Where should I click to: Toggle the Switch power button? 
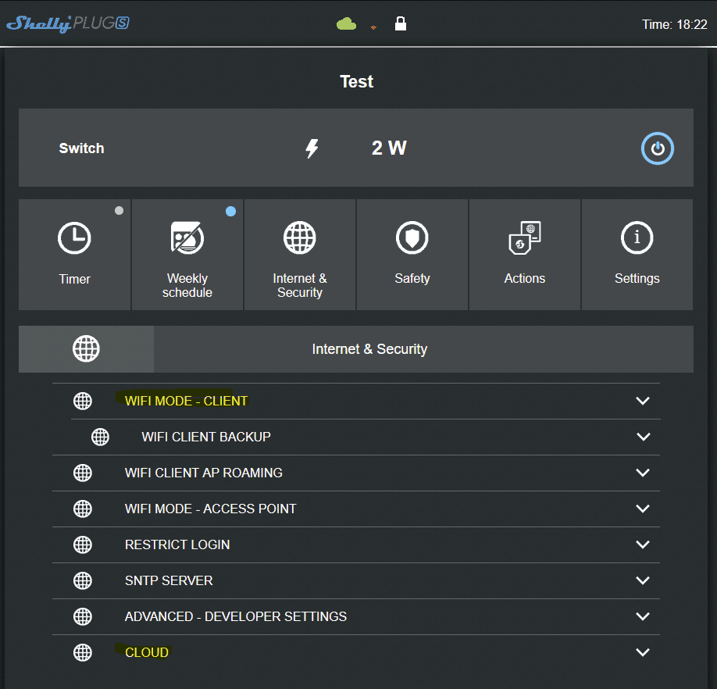click(x=657, y=148)
